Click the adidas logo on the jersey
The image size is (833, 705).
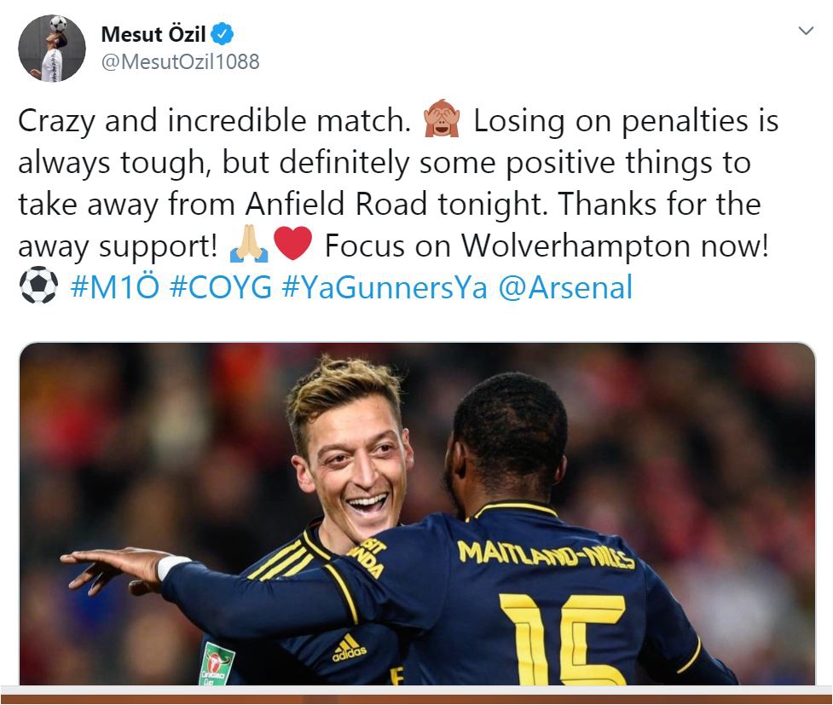pos(349,648)
